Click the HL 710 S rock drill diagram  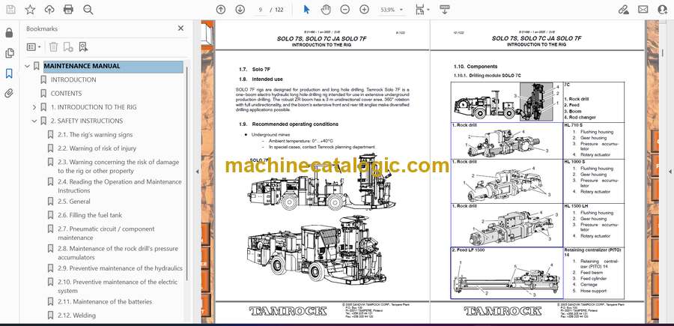[x=507, y=144]
